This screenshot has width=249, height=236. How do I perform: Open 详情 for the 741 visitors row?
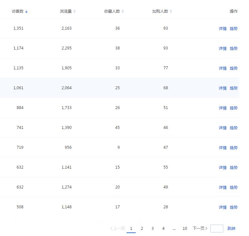[223, 128]
